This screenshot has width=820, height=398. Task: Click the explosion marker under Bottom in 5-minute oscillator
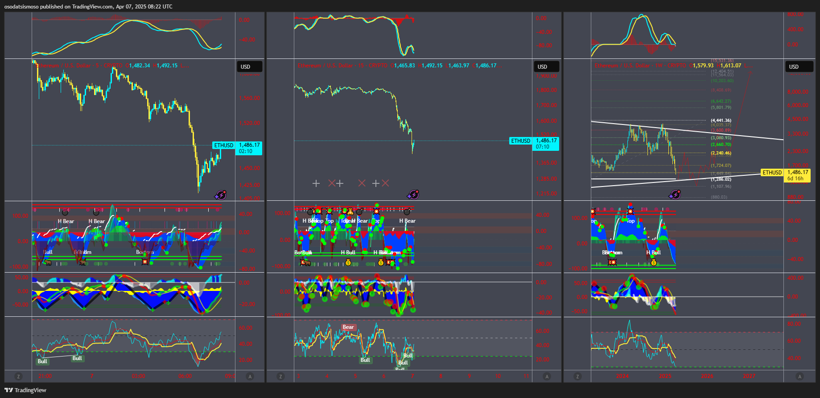point(145,261)
